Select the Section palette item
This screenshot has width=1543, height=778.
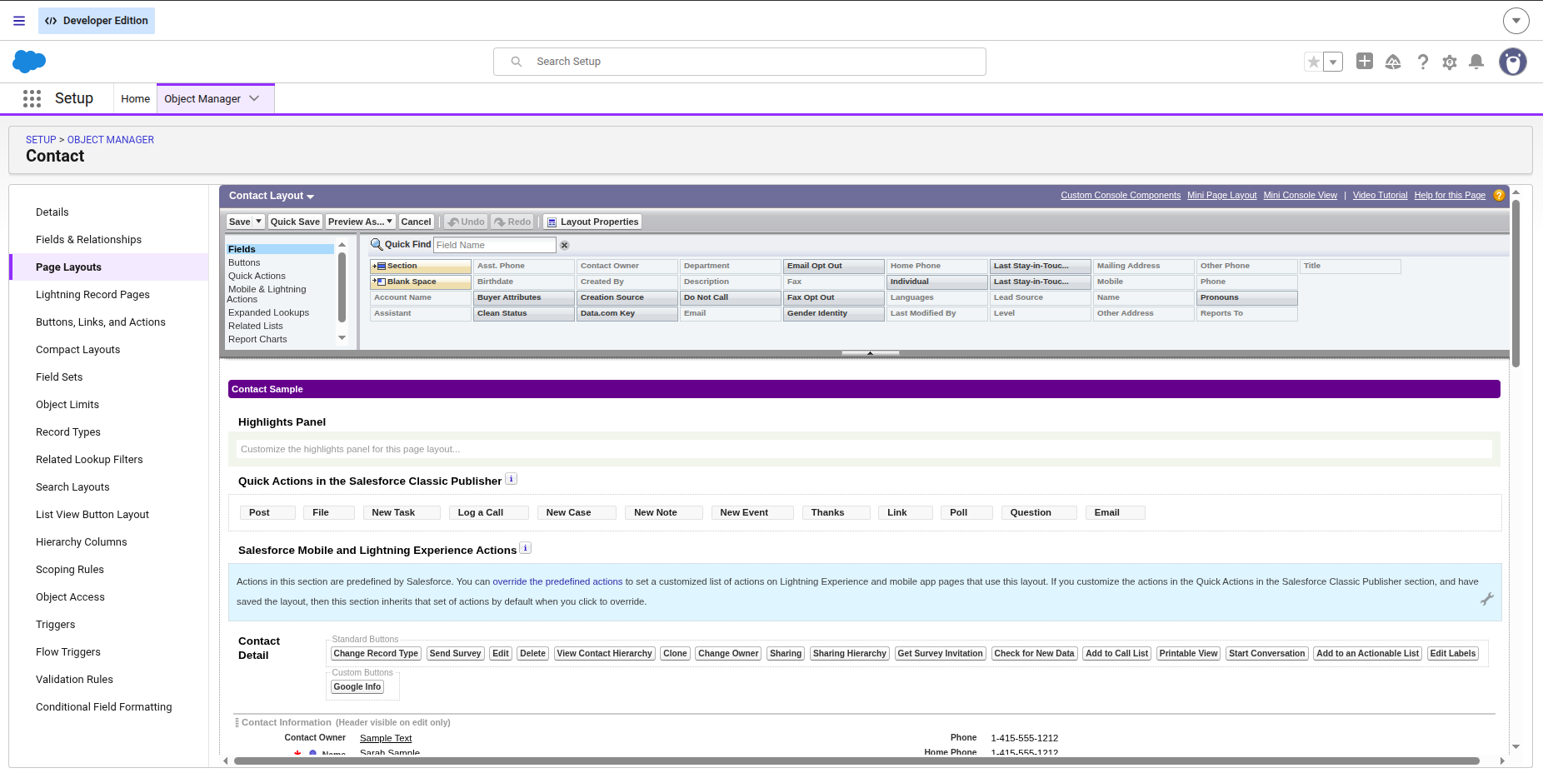click(421, 266)
